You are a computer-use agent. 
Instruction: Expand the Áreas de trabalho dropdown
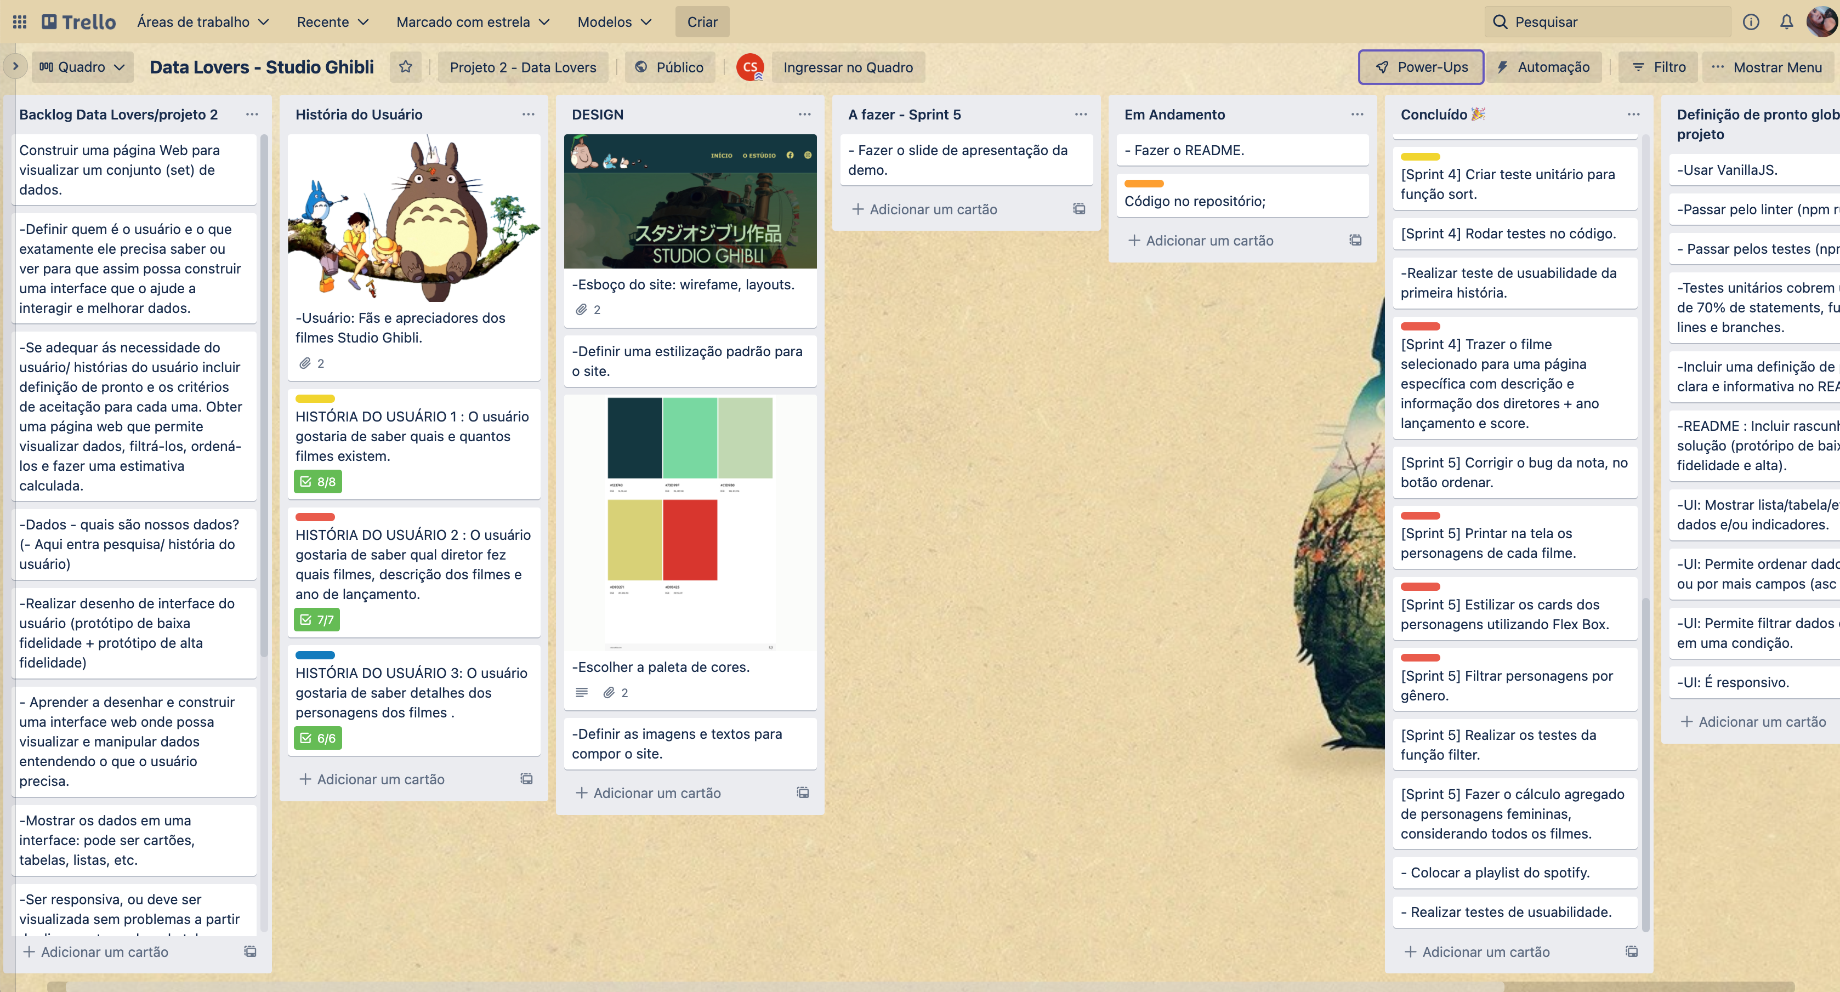coord(203,21)
